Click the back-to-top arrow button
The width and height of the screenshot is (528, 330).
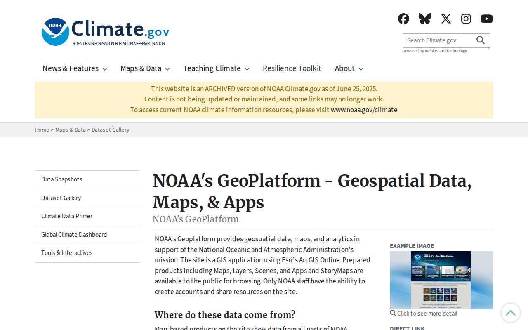511,313
